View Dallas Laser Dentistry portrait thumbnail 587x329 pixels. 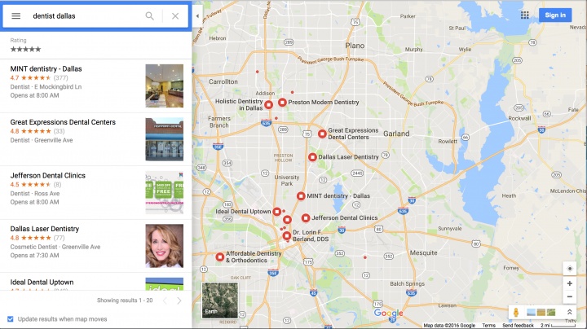click(x=165, y=246)
